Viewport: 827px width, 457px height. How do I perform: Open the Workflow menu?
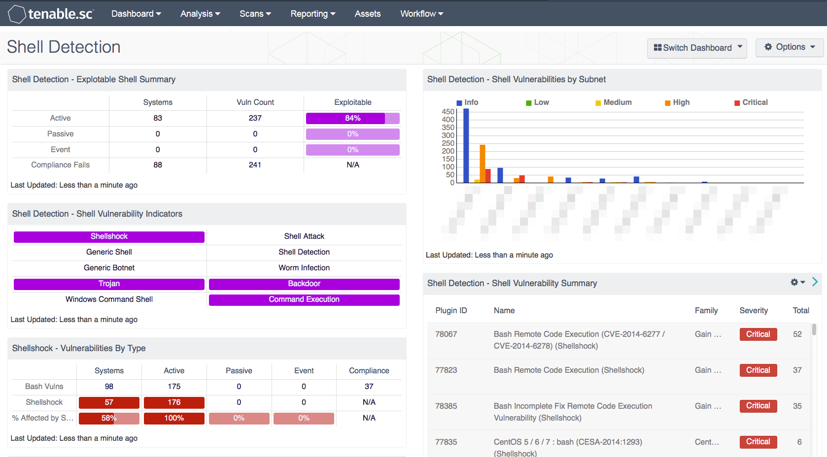click(x=422, y=14)
